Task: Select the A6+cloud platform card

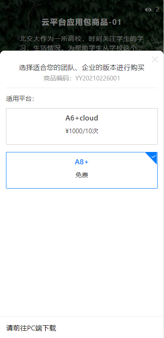Action: tap(82, 126)
